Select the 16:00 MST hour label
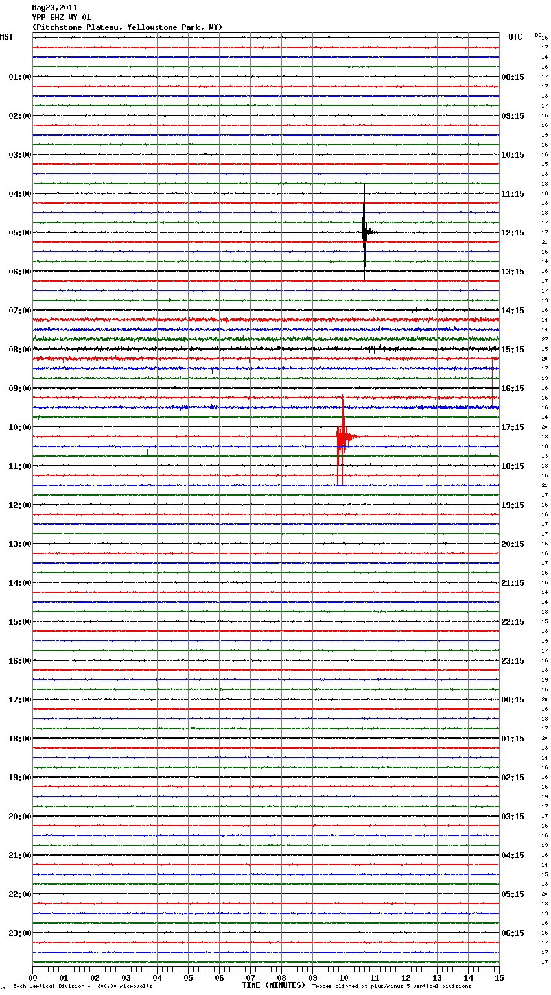The image size is (551, 995). click(x=19, y=661)
